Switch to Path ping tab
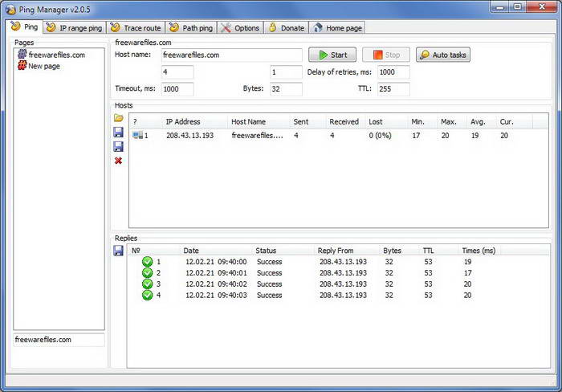This screenshot has height=392, width=562. 191,27
